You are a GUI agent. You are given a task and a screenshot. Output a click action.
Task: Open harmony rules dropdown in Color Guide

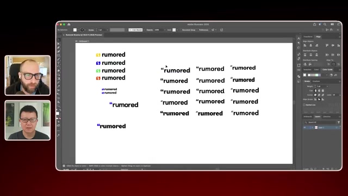click(x=327, y=75)
